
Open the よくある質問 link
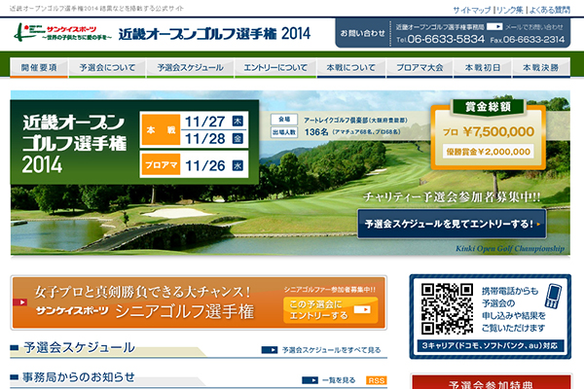(x=549, y=10)
